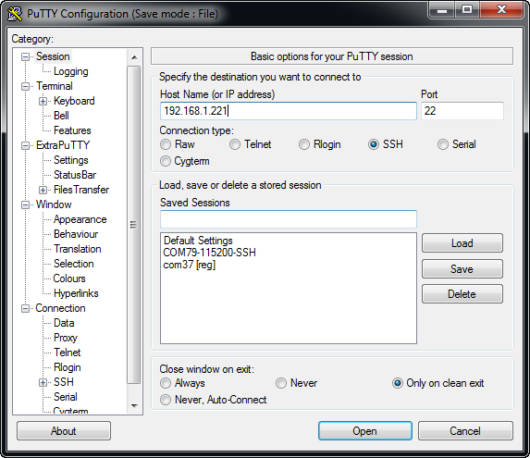
Task: Click the category tree scrollbar thumb
Action: 134,225
